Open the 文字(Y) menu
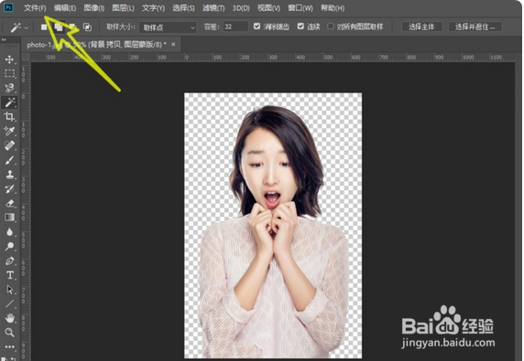524x361 pixels. coord(153,8)
